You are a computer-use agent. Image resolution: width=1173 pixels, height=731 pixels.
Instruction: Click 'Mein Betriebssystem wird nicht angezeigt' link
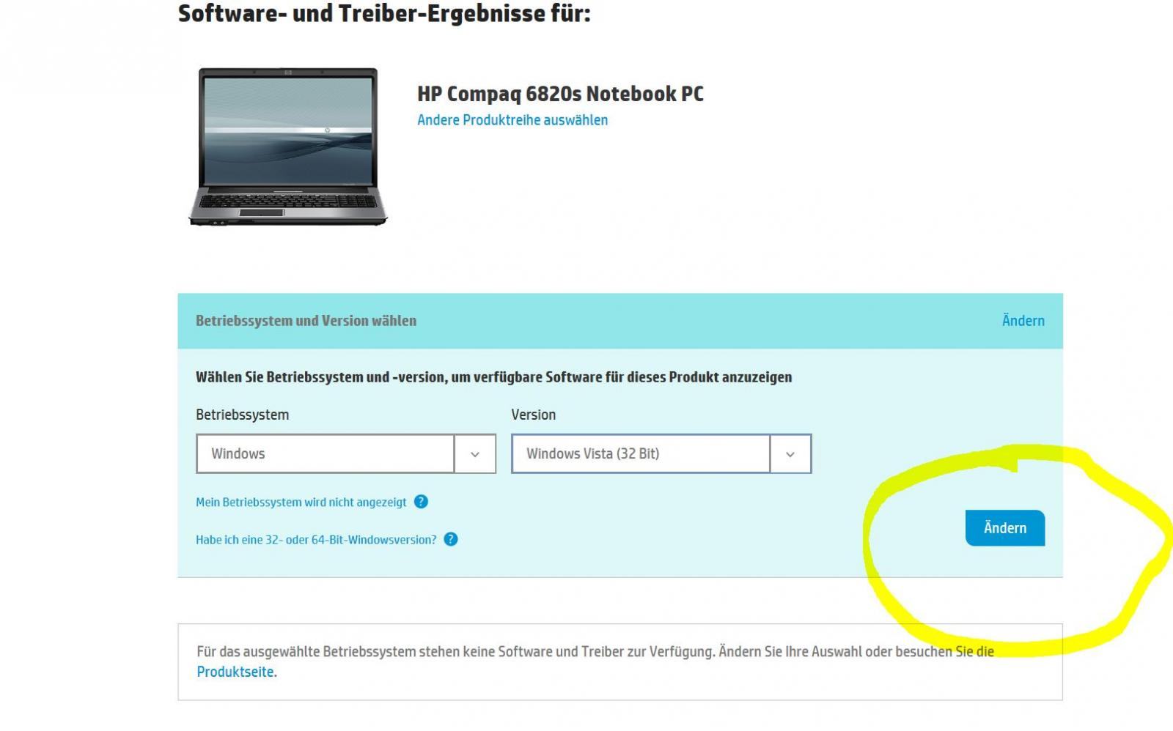pyautogui.click(x=301, y=502)
